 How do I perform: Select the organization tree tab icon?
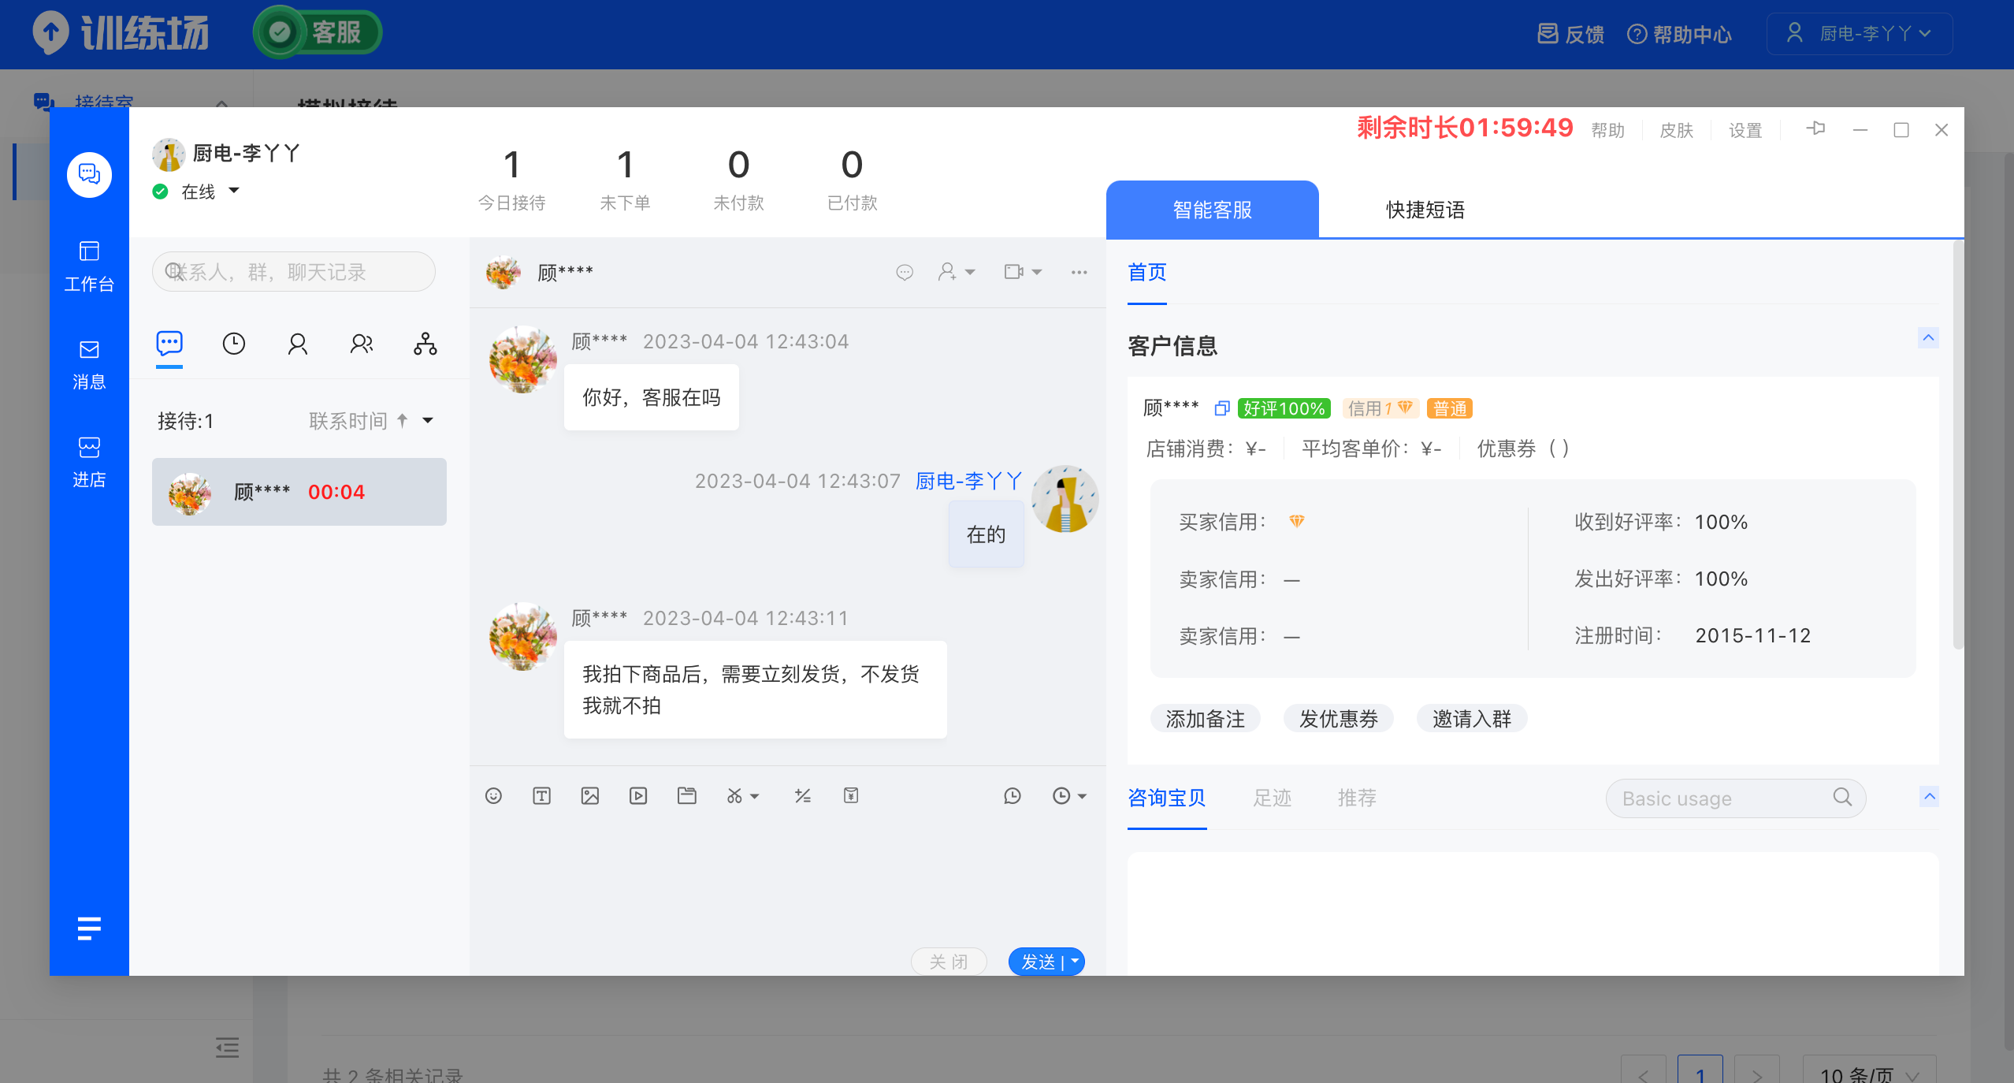point(425,344)
